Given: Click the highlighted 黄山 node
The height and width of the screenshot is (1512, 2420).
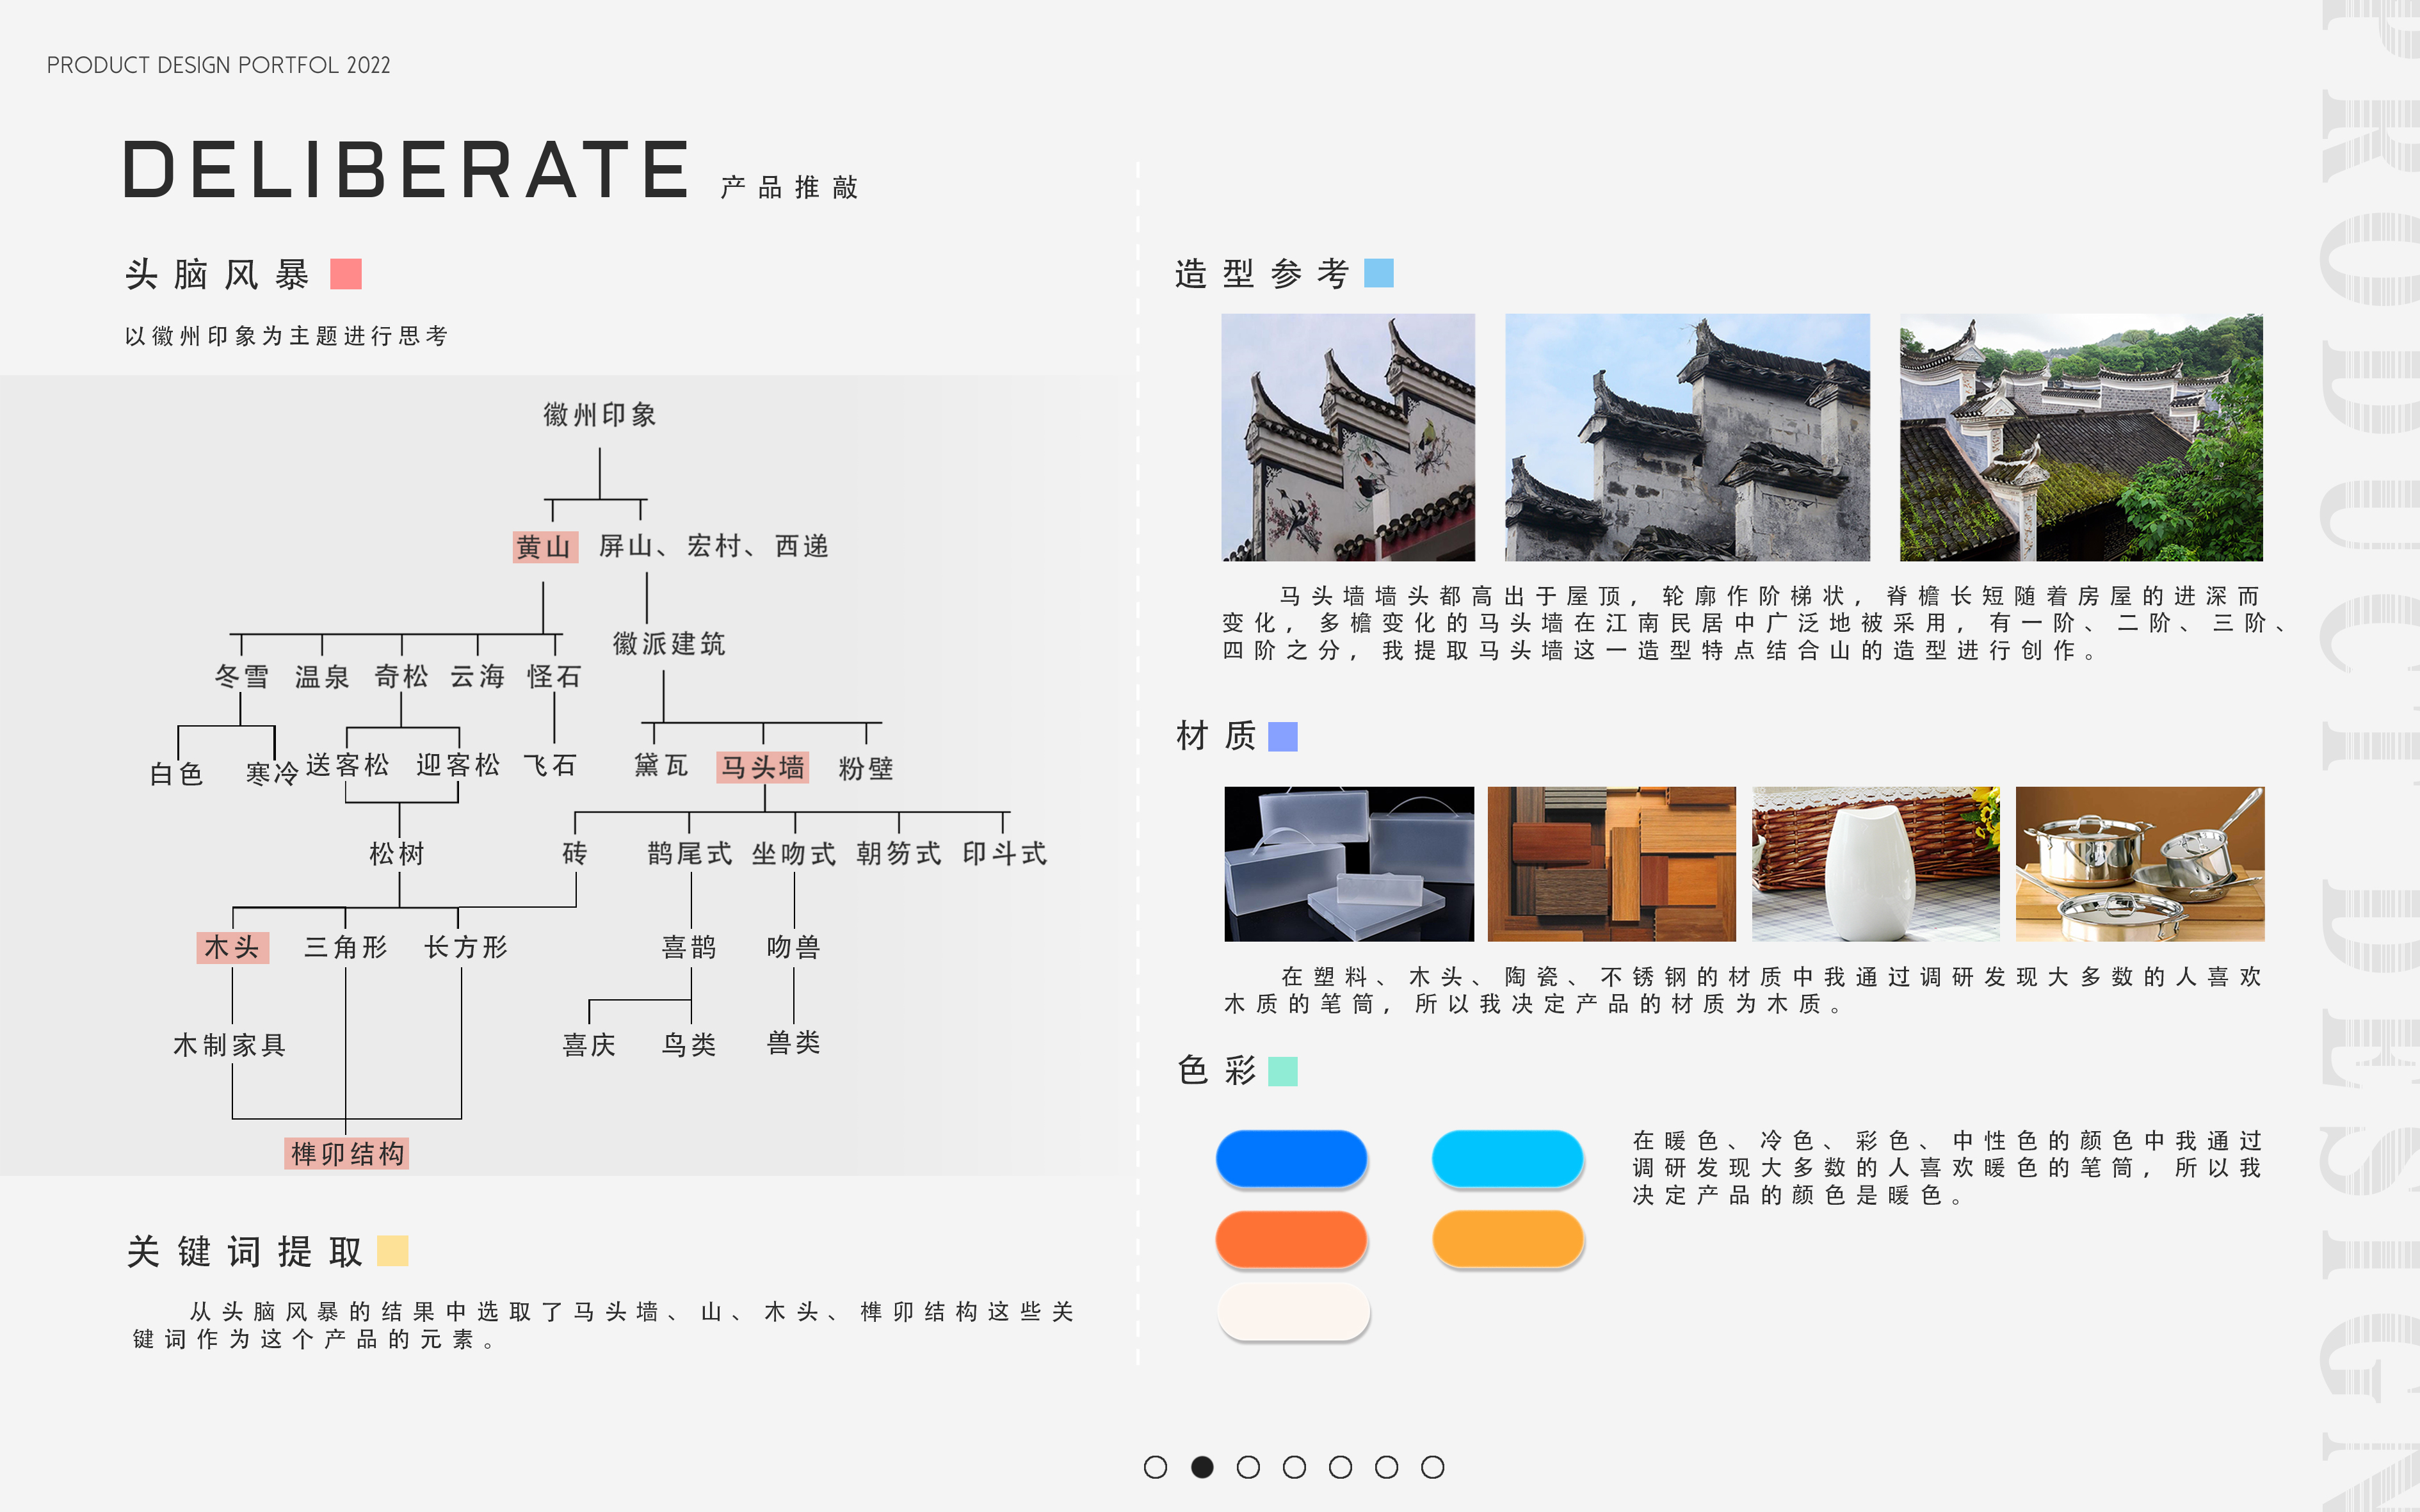Looking at the screenshot, I should (x=545, y=547).
